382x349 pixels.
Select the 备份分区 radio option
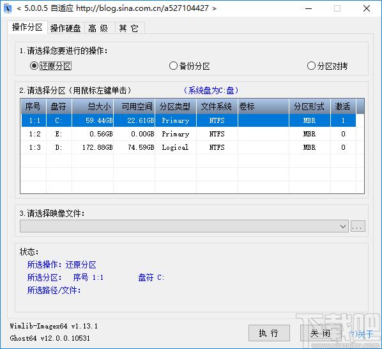(190, 66)
